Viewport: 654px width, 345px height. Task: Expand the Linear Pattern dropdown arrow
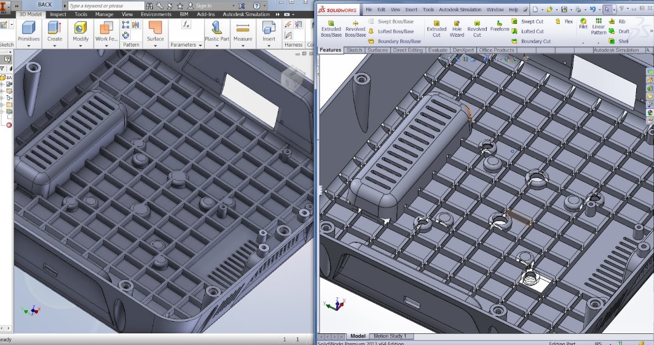click(599, 42)
